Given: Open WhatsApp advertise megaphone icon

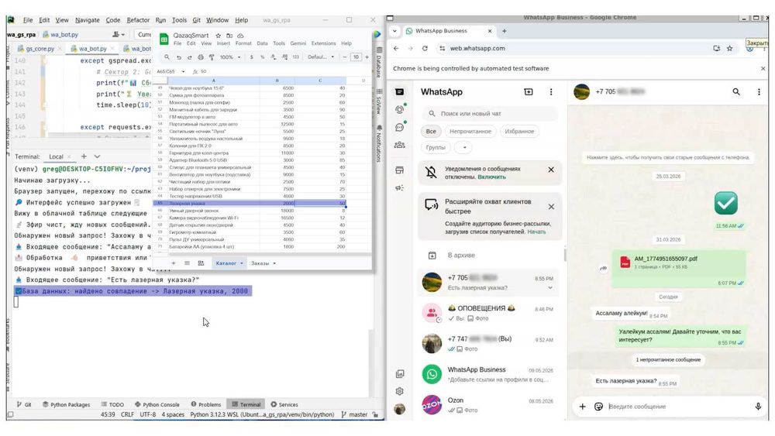Looking at the screenshot, I should pos(399,187).
